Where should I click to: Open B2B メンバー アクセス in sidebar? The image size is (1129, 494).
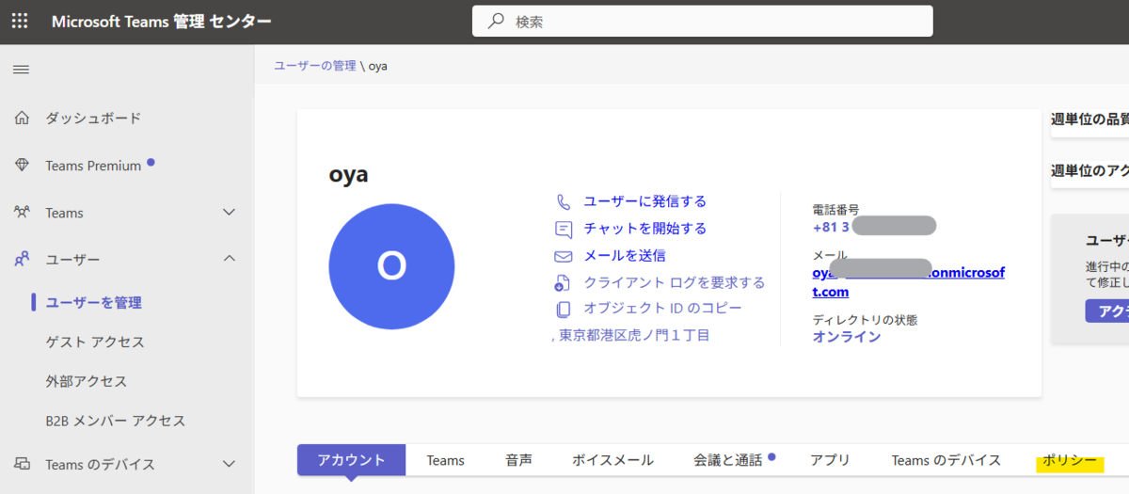point(116,421)
